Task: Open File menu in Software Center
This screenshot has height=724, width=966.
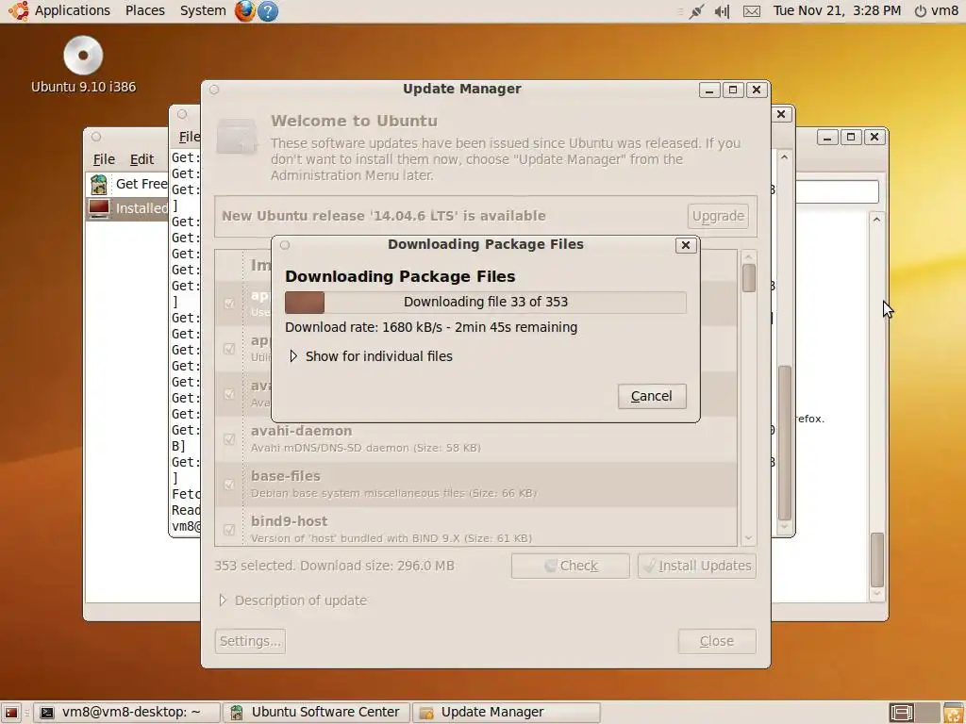Action: pyautogui.click(x=104, y=159)
